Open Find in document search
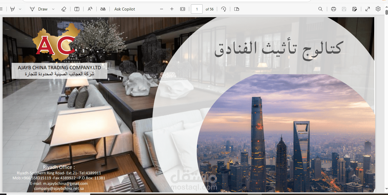Image resolution: width=388 pixels, height=195 pixels. [320, 9]
